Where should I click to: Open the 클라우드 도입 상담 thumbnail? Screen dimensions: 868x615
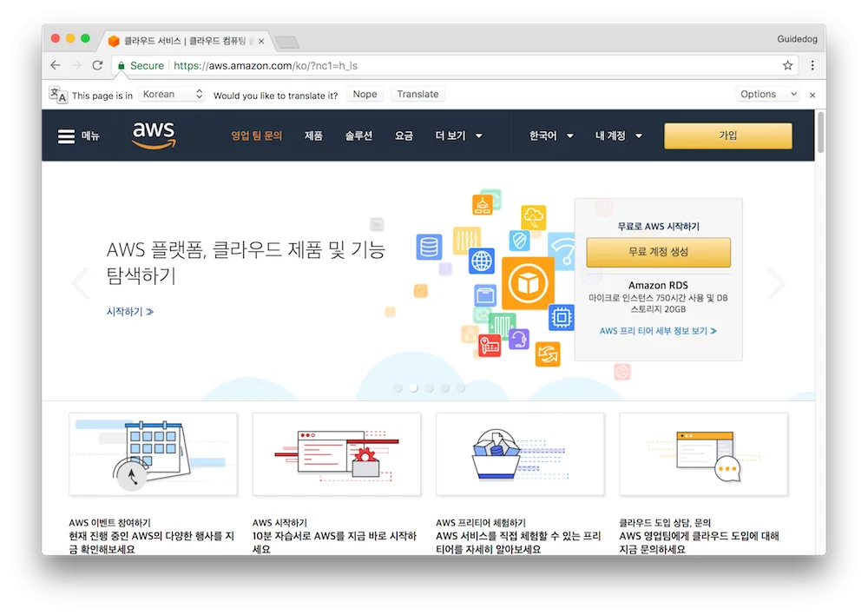click(x=704, y=454)
